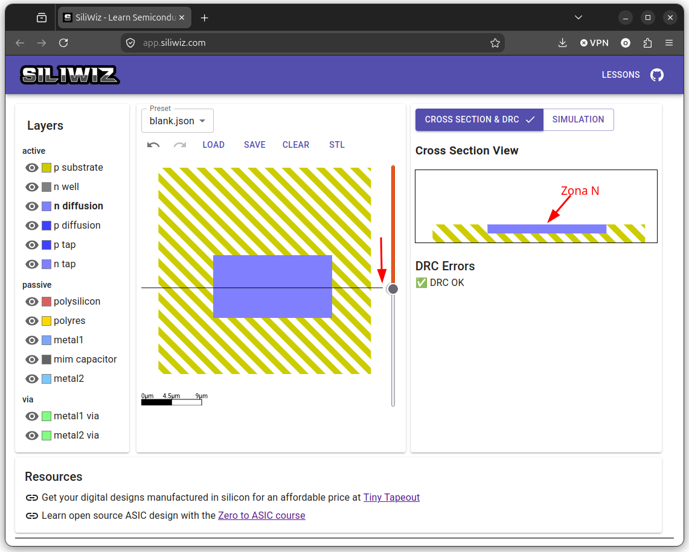Select the polyres yellow swatch
The image size is (689, 552).
46,321
